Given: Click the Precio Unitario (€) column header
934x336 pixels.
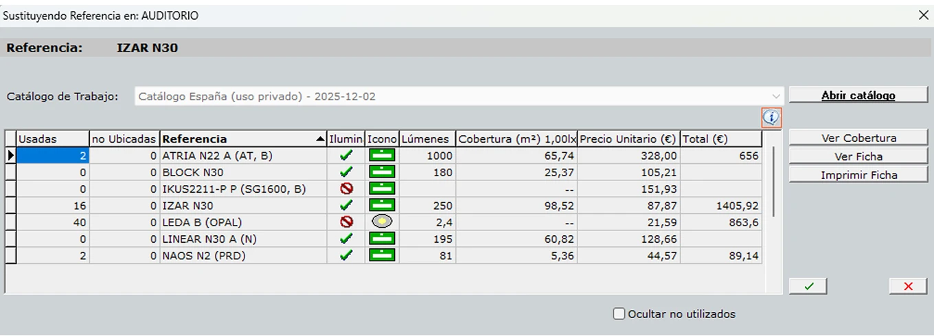Looking at the screenshot, I should (629, 139).
